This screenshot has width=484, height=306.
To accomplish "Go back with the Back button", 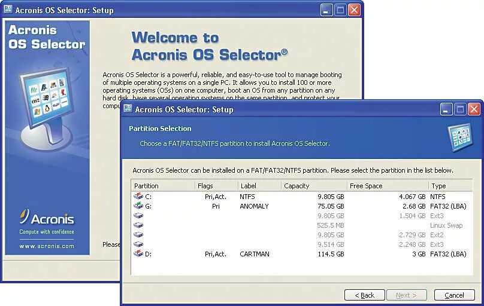I will coord(365,295).
